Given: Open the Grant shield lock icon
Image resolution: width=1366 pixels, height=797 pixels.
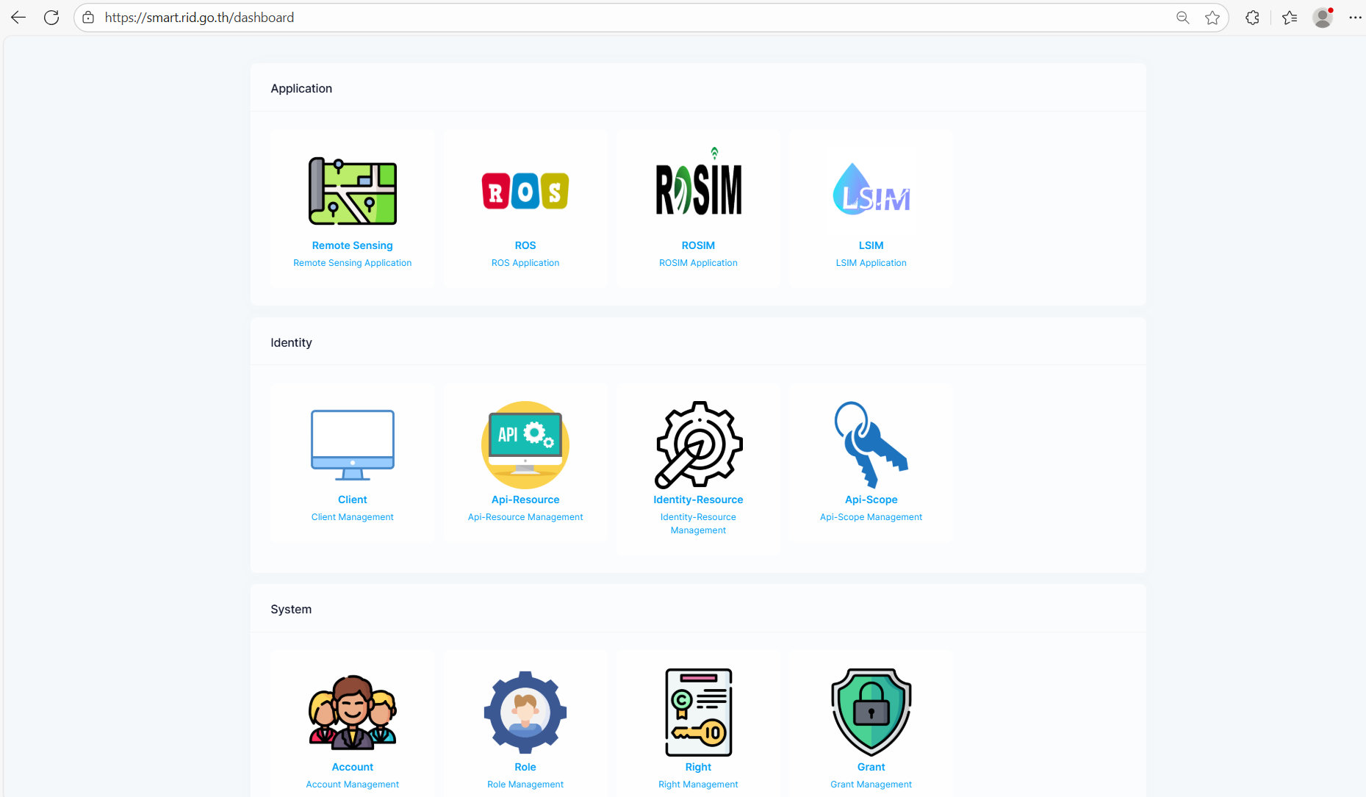Looking at the screenshot, I should pyautogui.click(x=871, y=712).
